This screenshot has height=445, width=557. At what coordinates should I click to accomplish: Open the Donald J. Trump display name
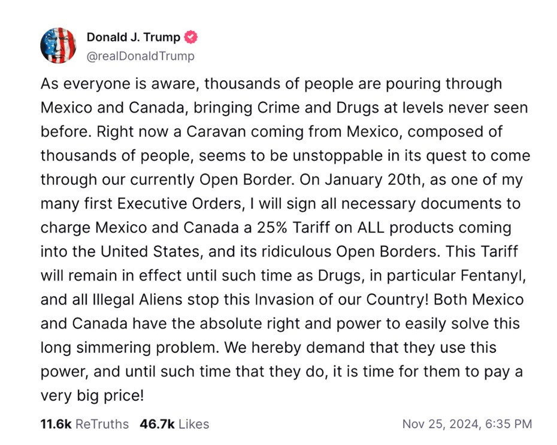click(133, 37)
